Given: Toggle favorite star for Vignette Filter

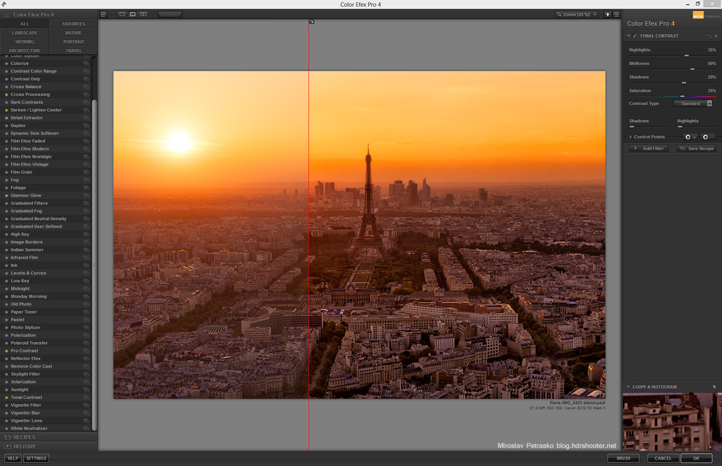Looking at the screenshot, I should point(6,405).
